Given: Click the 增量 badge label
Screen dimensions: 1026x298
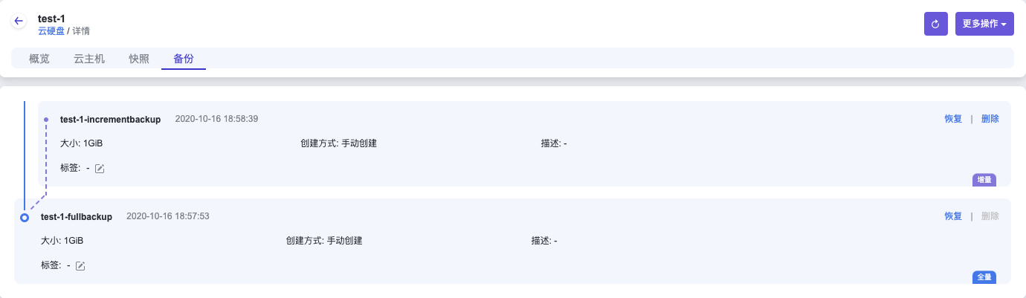Looking at the screenshot, I should click(984, 179).
